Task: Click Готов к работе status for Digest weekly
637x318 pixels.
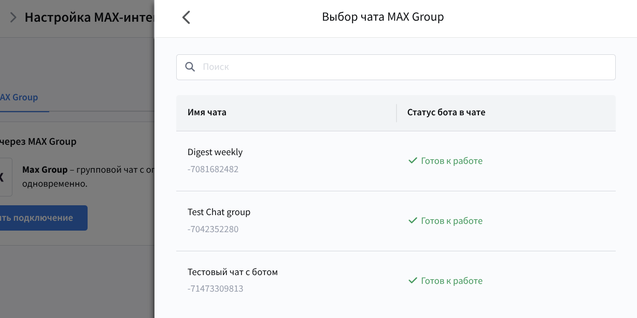Action: click(451, 161)
